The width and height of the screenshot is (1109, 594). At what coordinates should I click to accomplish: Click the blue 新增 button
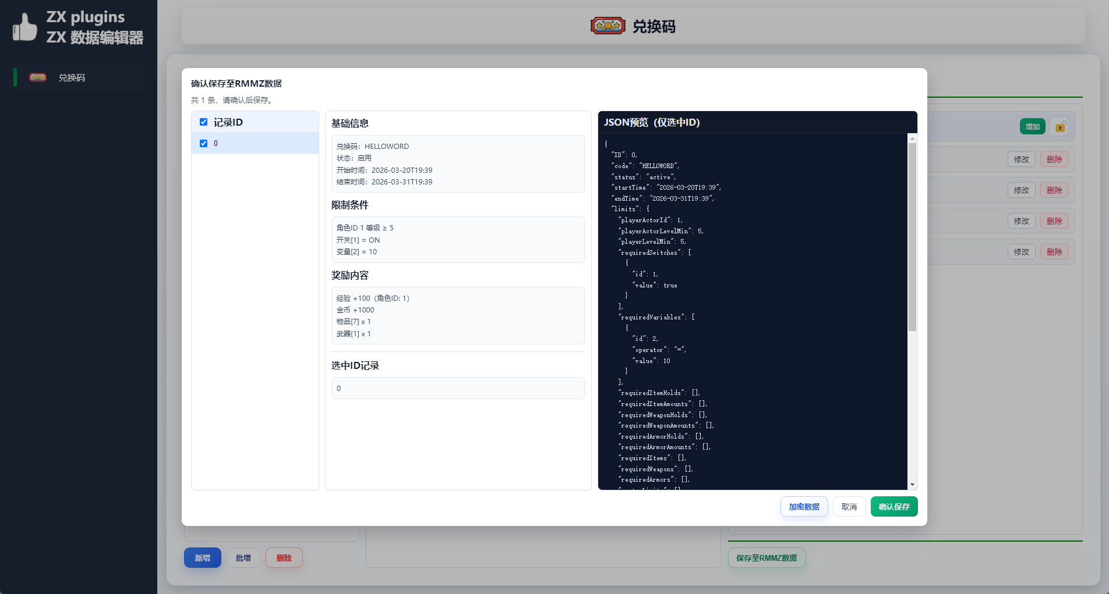(203, 558)
